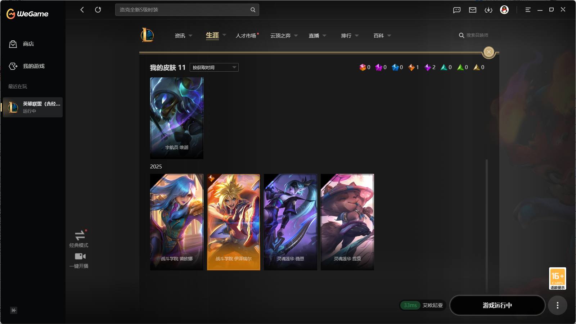Expand the 排行 dropdown arrow
The width and height of the screenshot is (576, 324).
click(357, 36)
